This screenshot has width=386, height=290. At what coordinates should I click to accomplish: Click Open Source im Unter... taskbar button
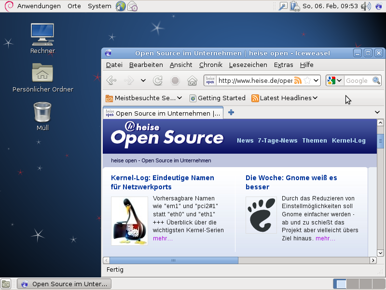(64, 284)
